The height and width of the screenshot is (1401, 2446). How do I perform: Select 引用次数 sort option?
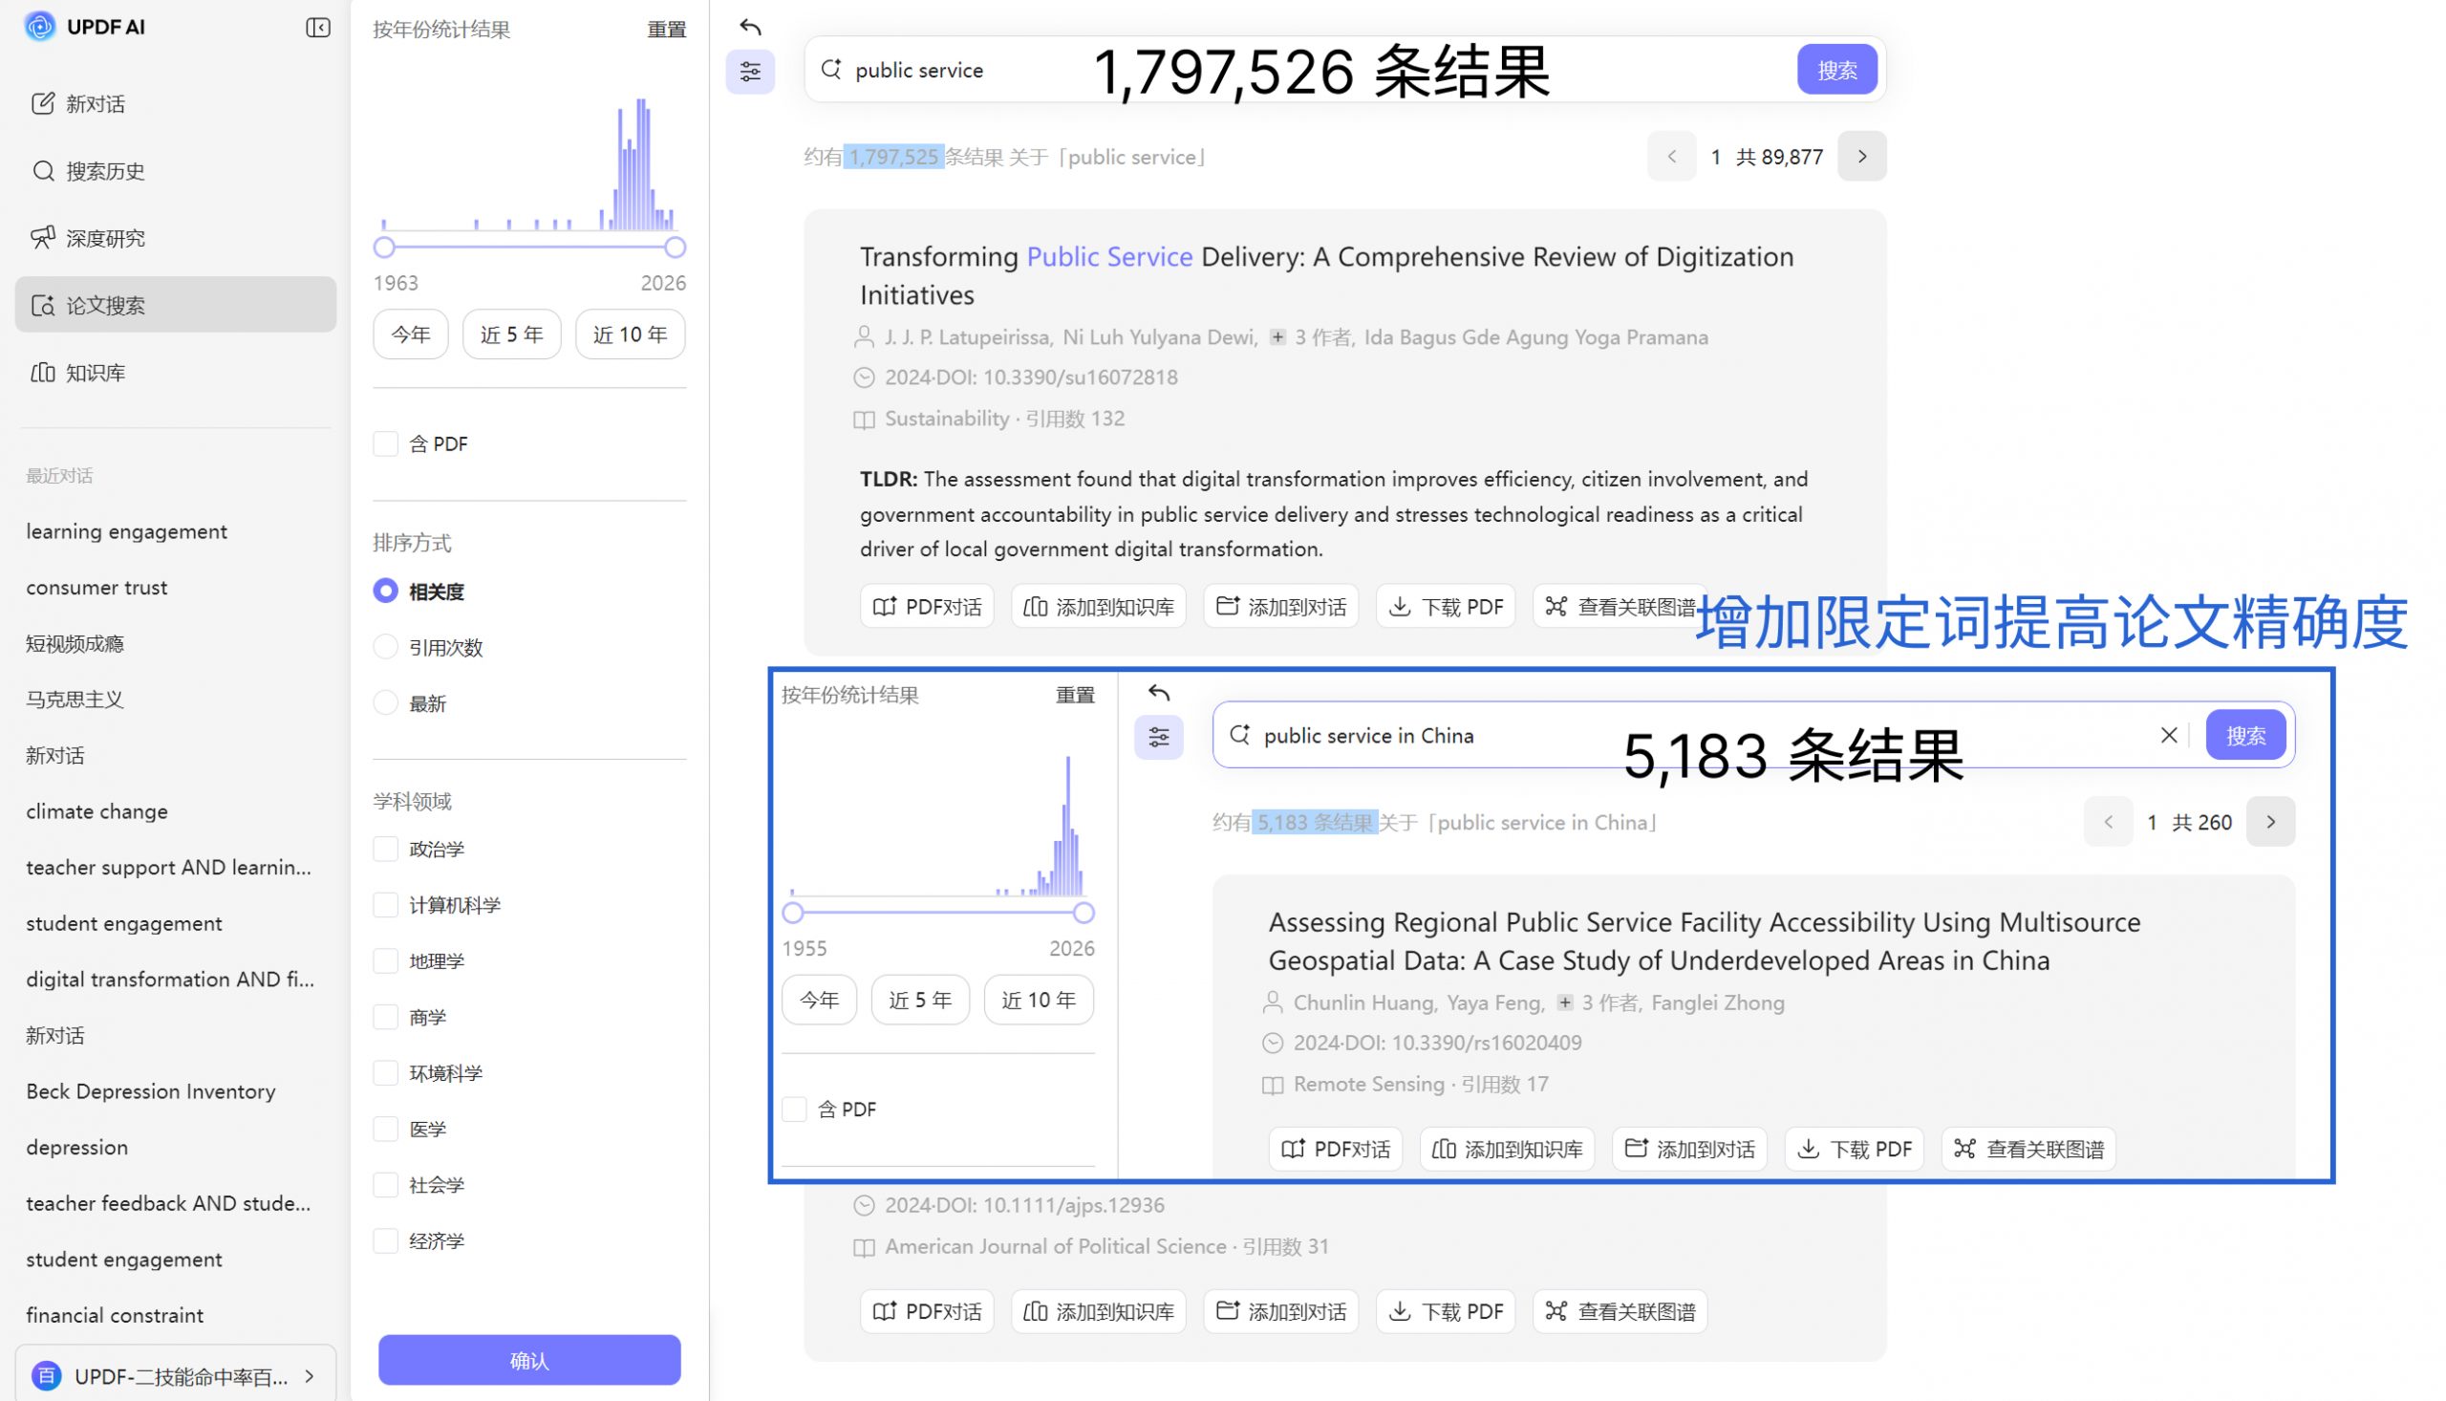coord(386,647)
